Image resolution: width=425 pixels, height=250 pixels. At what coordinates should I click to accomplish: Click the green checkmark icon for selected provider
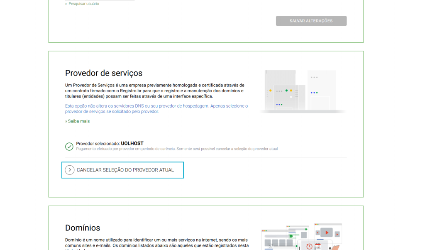click(x=69, y=147)
